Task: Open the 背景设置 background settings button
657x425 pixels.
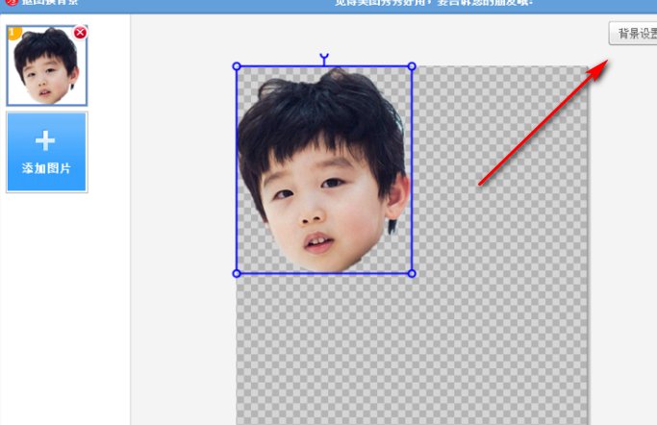Action: tap(633, 34)
